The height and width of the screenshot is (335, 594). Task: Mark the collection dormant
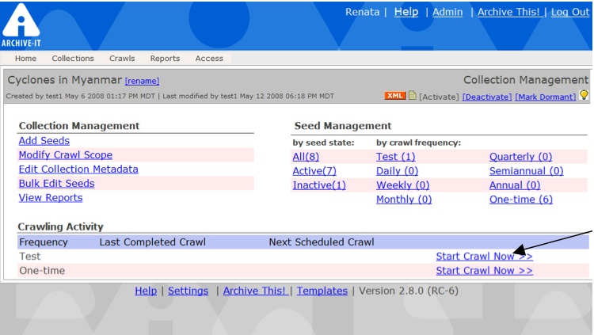pos(545,97)
